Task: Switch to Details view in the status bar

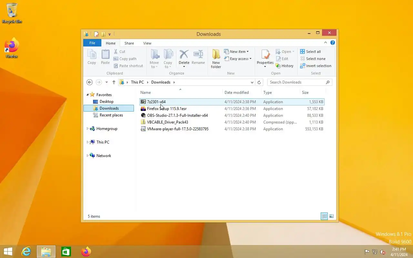Action: pyautogui.click(x=324, y=216)
